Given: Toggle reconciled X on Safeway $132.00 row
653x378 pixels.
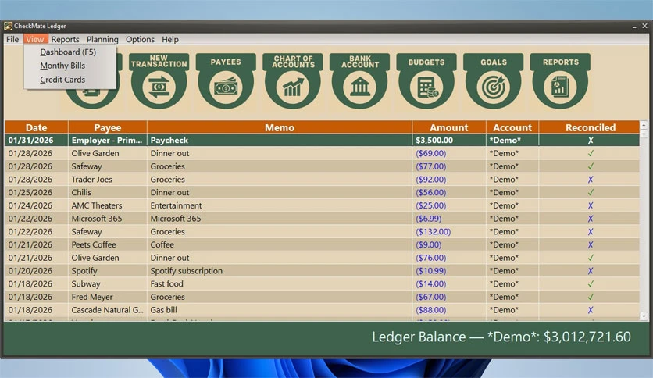Looking at the screenshot, I should [591, 231].
